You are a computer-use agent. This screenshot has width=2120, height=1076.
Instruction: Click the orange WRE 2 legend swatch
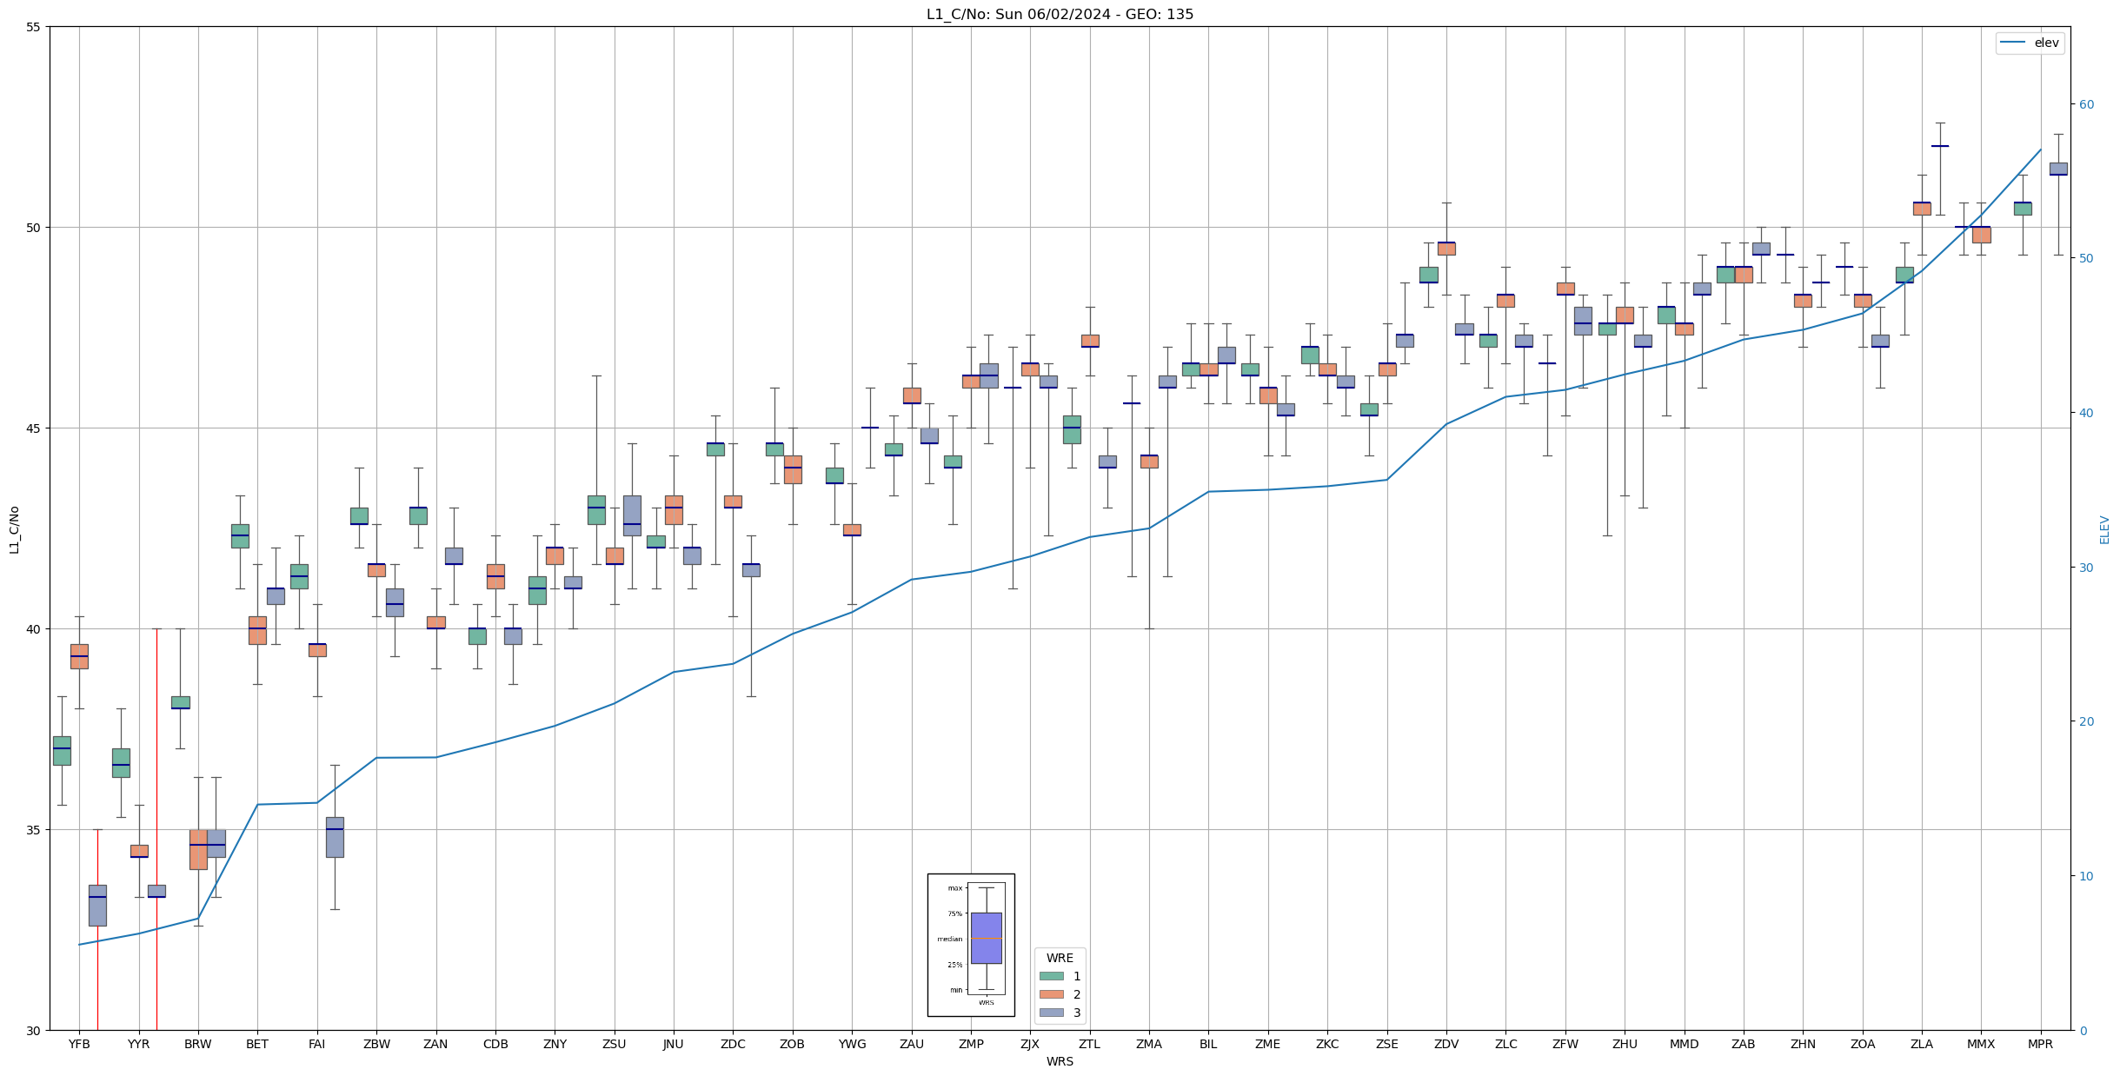pos(1051,994)
